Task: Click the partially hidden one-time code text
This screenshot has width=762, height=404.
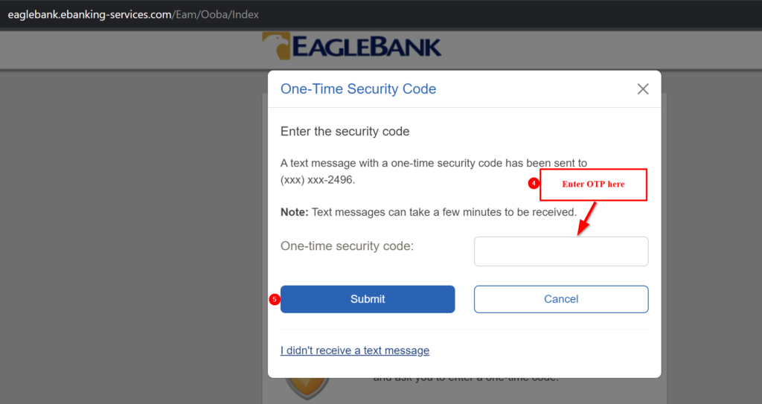Action: point(466,378)
